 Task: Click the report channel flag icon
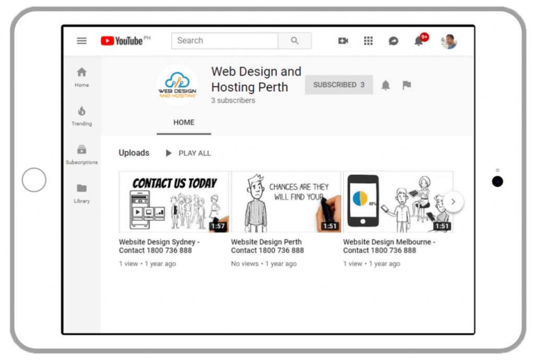click(406, 85)
